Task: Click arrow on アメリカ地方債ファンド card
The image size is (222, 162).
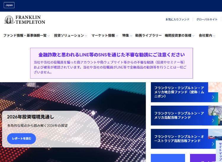Action: [x=213, y=97]
